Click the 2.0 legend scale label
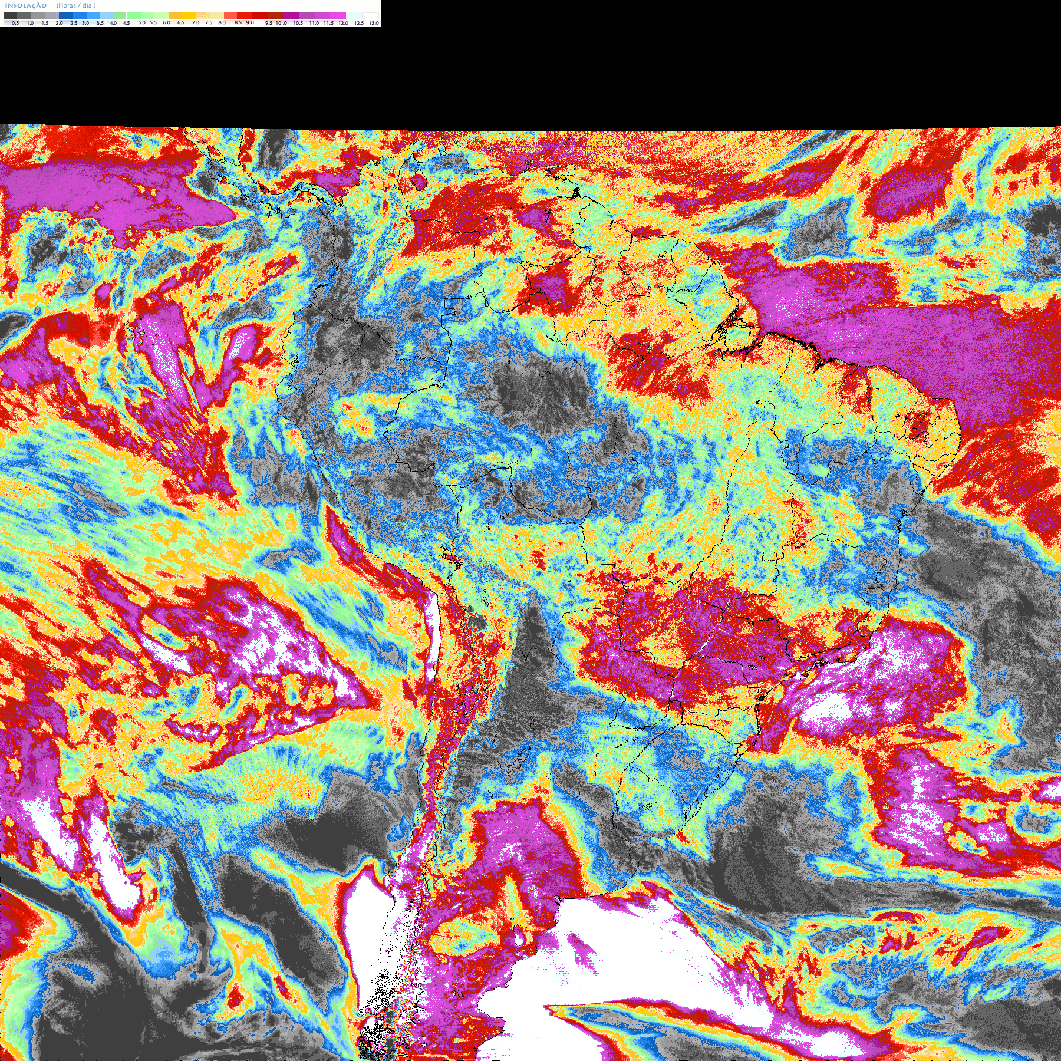1061x1061 pixels. 60,23
